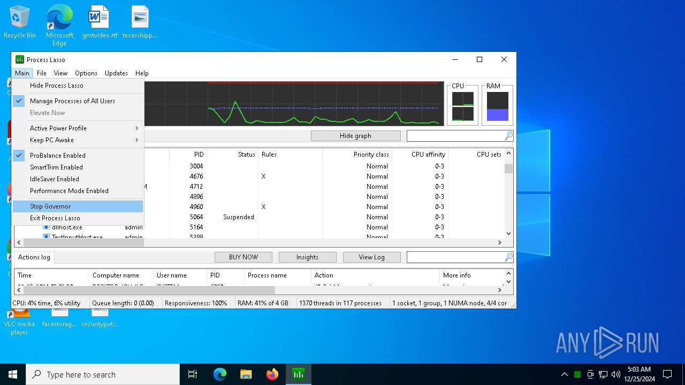Toggle Performance Mode Enabled option
The height and width of the screenshot is (385, 685).
pos(78,190)
